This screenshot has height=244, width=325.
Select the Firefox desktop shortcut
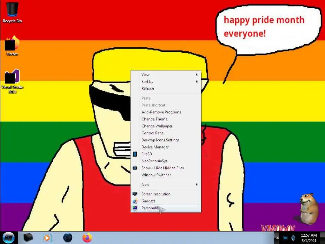coord(12,46)
